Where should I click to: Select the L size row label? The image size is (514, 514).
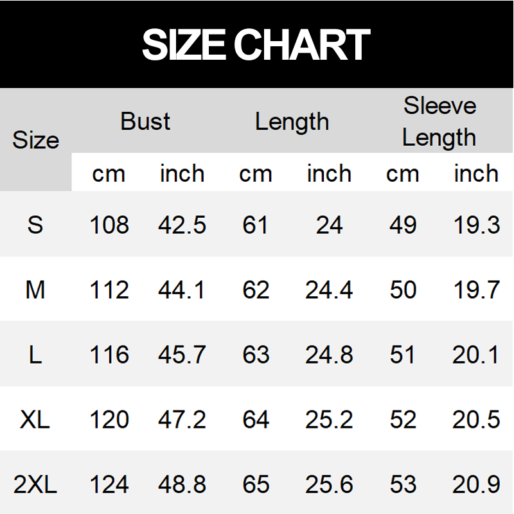tap(35, 355)
